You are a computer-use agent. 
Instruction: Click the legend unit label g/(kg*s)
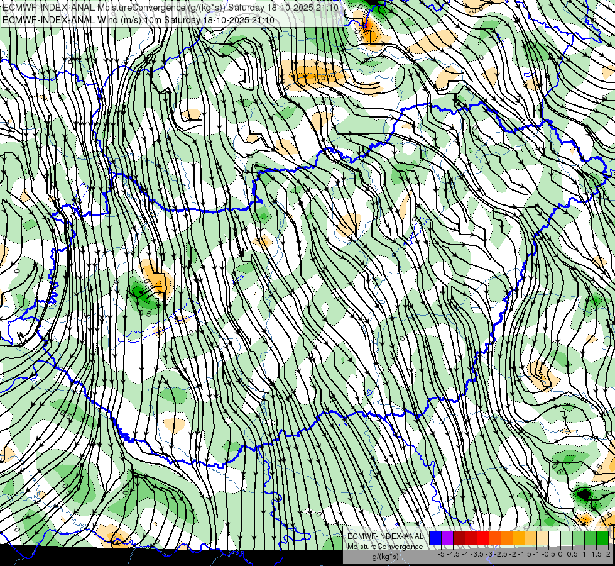click(386, 557)
